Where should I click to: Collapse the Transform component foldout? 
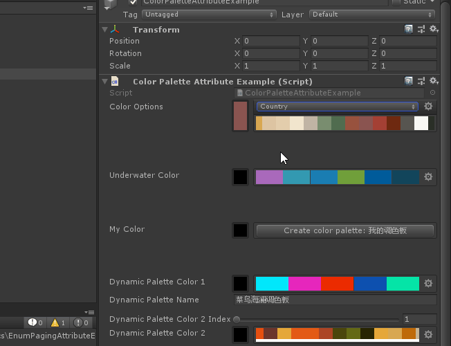click(x=104, y=29)
